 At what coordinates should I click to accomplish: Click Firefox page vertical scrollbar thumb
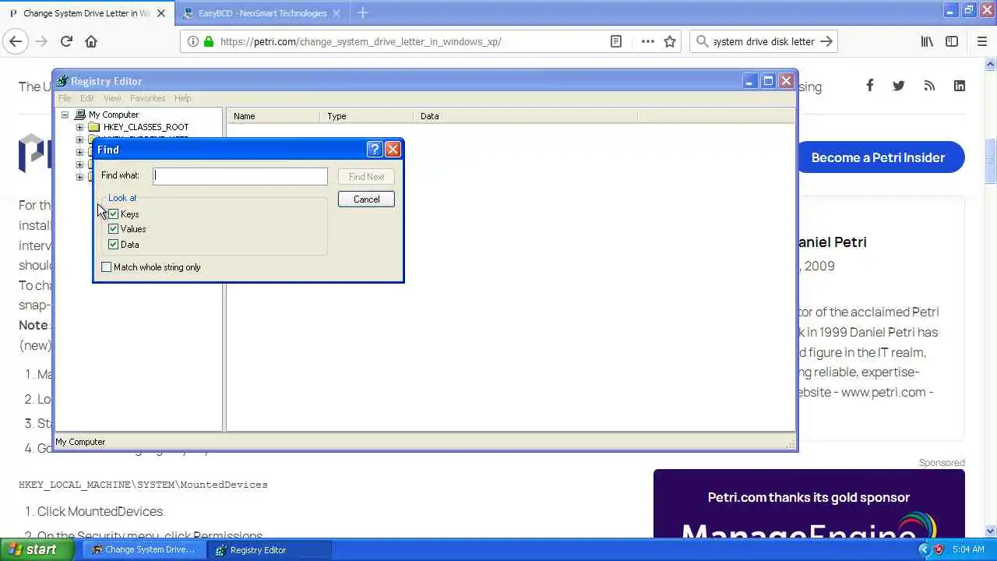[x=991, y=161]
